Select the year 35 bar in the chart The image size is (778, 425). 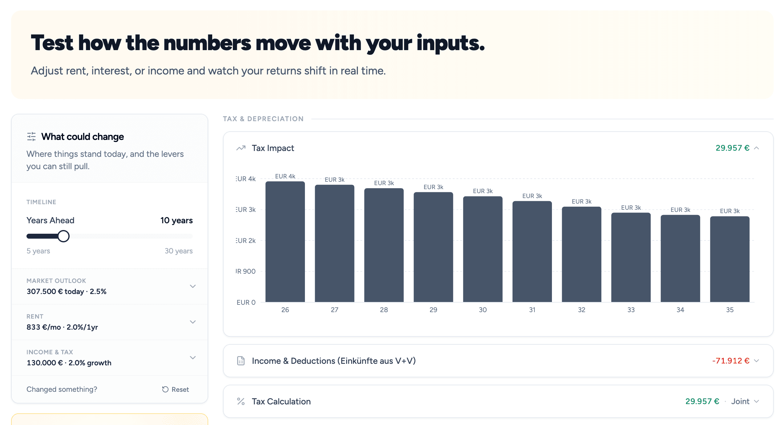tap(730, 259)
